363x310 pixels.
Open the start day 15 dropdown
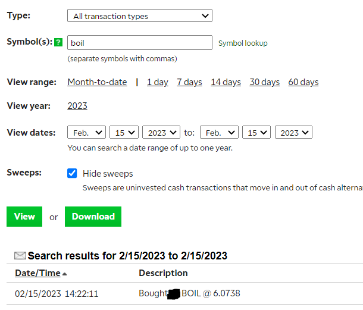coord(124,133)
